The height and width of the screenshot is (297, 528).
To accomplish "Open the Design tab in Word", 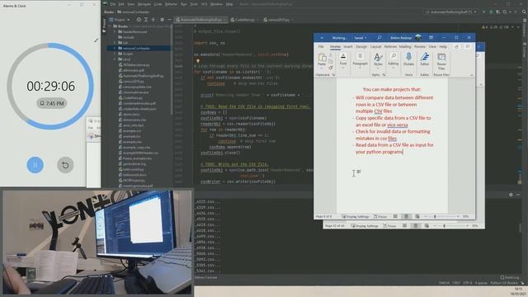I will 361,46.
